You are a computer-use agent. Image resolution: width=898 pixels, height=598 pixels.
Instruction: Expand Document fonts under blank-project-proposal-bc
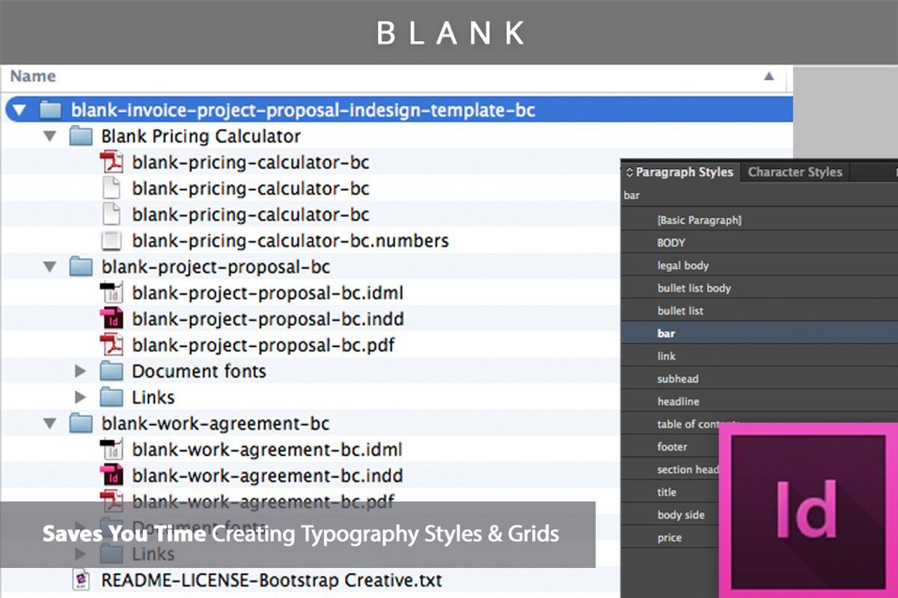pos(81,372)
